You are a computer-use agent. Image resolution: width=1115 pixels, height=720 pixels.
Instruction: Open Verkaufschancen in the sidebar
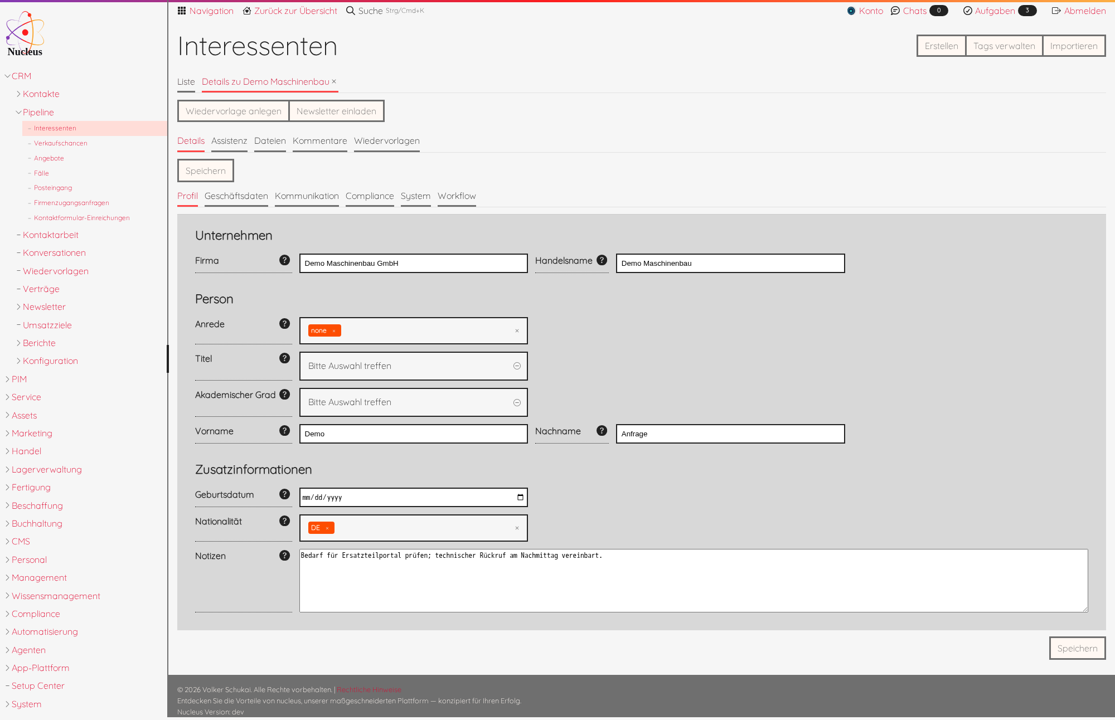[x=60, y=143]
